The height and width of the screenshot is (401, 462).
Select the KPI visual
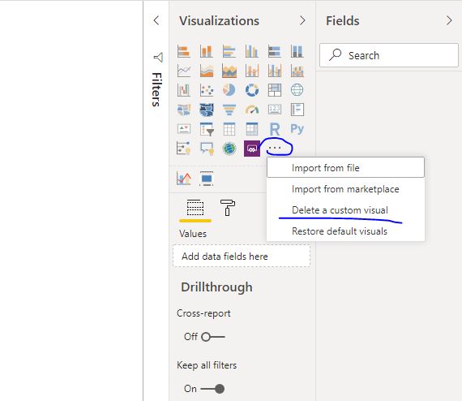(x=184, y=129)
